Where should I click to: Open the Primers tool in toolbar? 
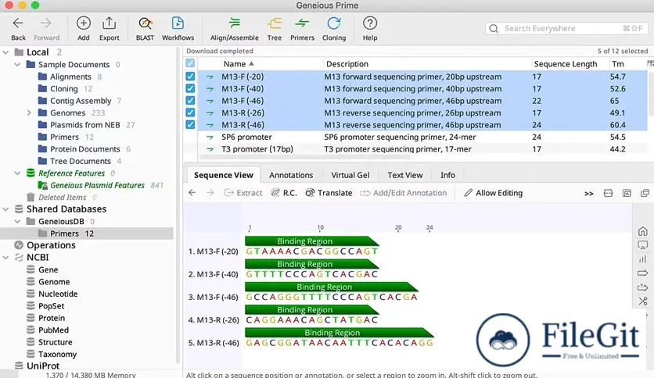(x=302, y=28)
